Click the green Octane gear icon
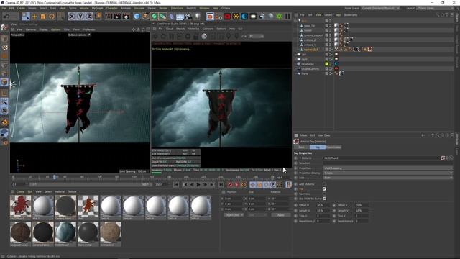The image size is (460, 259). coord(279,17)
